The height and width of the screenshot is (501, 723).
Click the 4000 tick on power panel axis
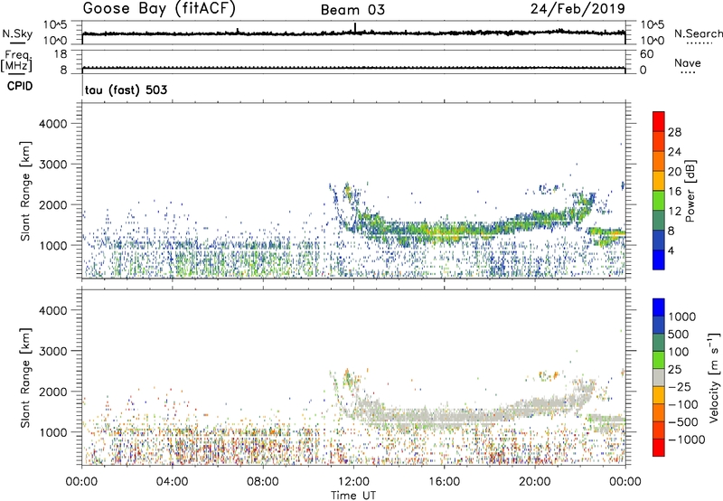coord(53,124)
